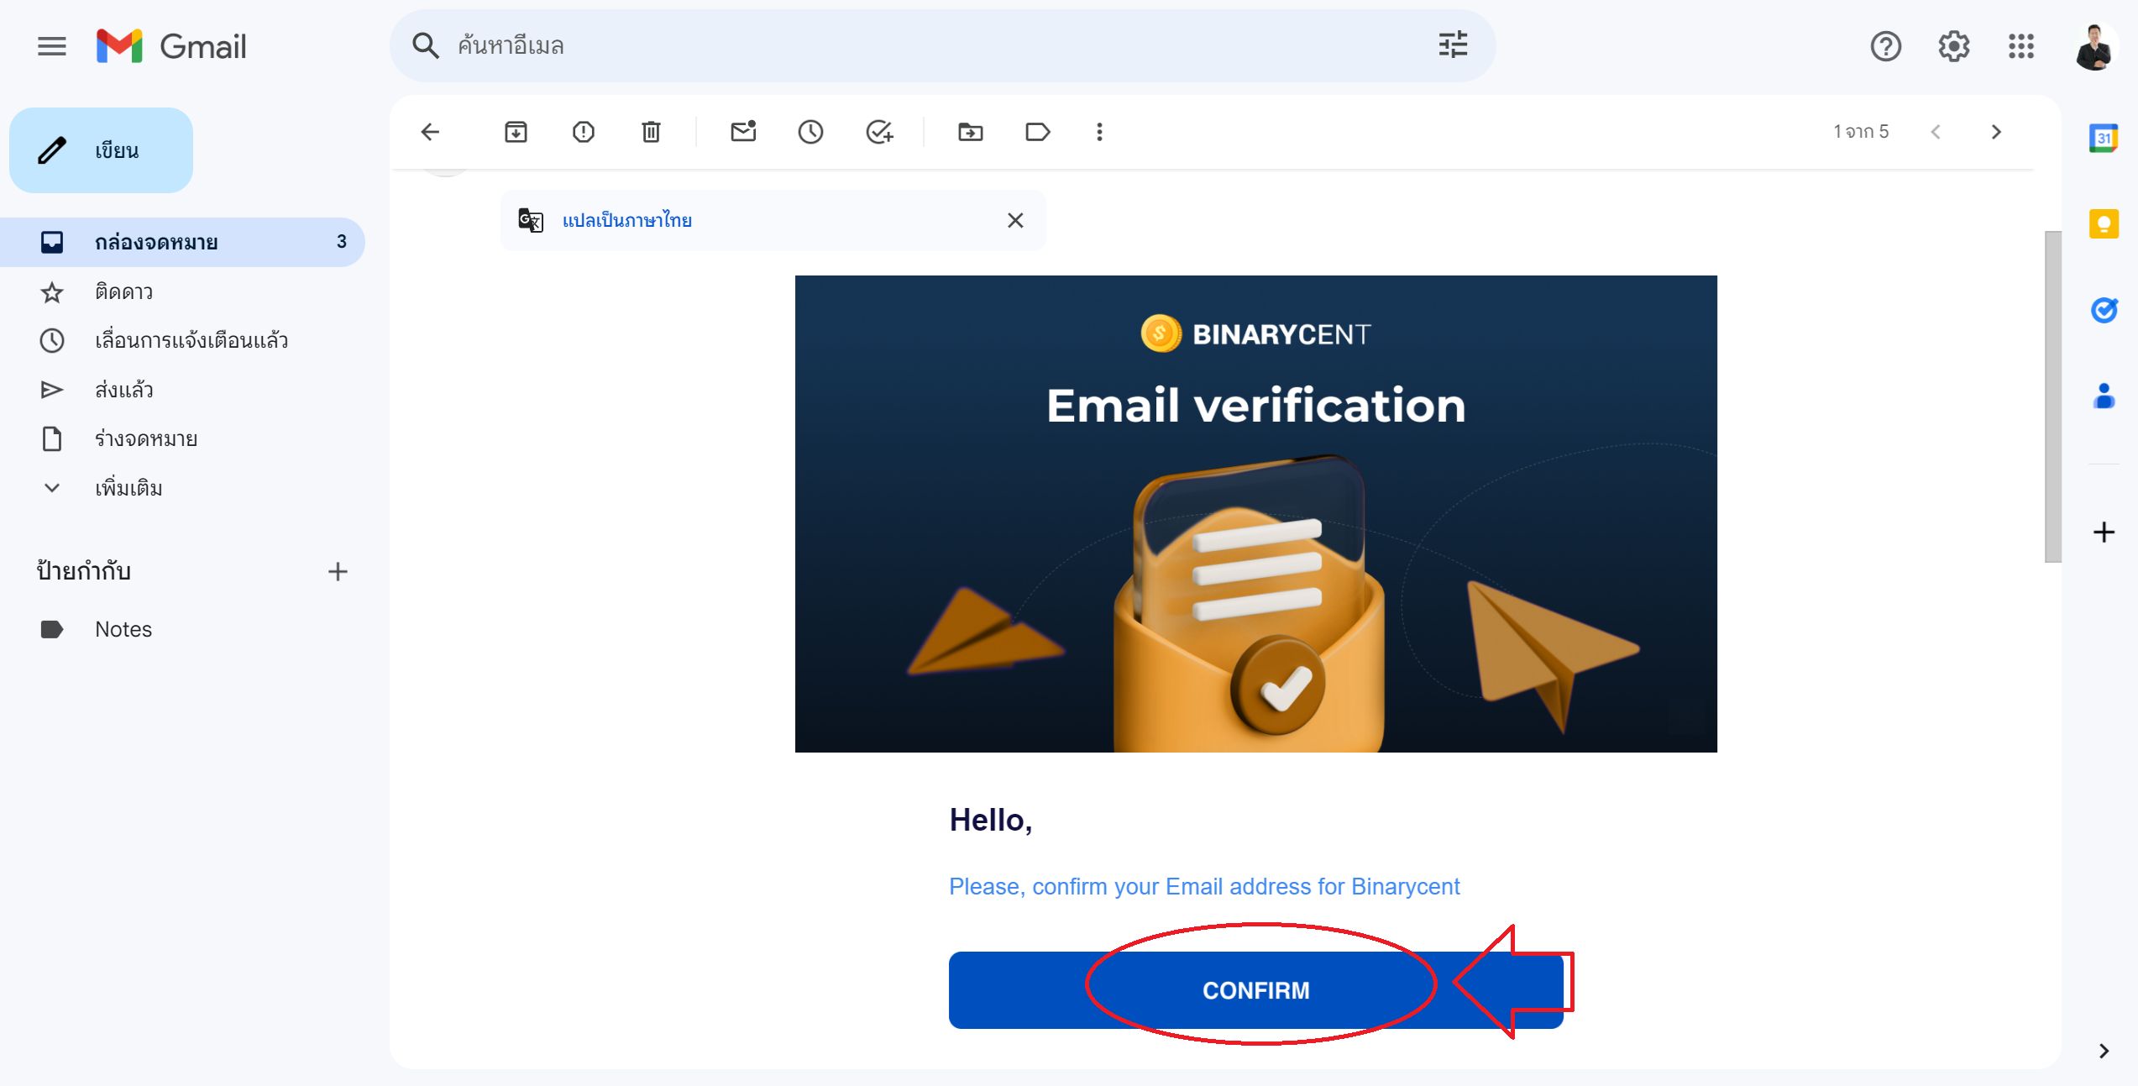Open starred folder ติดดาว

pos(182,291)
